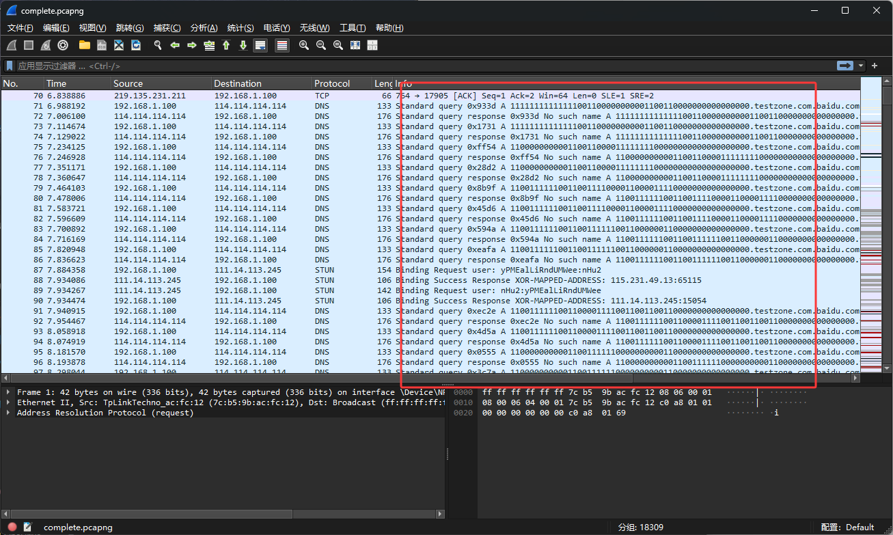
Task: Apply the display filter with the blue arrow
Action: coord(846,66)
